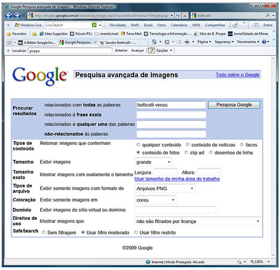Viewport: 280px width, 270px height.
Task: Click the Windows Live share icon
Action: coord(235,25)
